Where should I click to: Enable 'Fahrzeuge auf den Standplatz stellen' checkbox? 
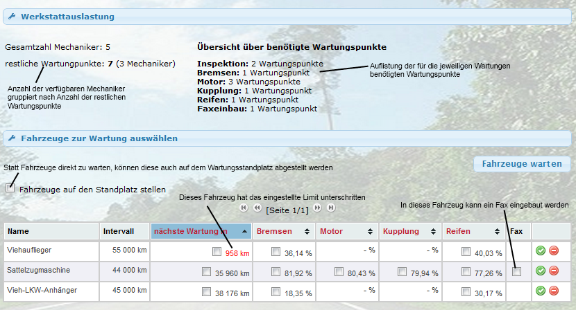pos(10,188)
